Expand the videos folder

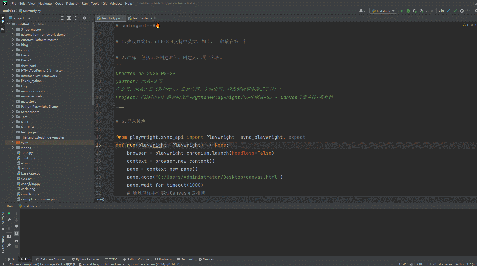[x=13, y=148]
